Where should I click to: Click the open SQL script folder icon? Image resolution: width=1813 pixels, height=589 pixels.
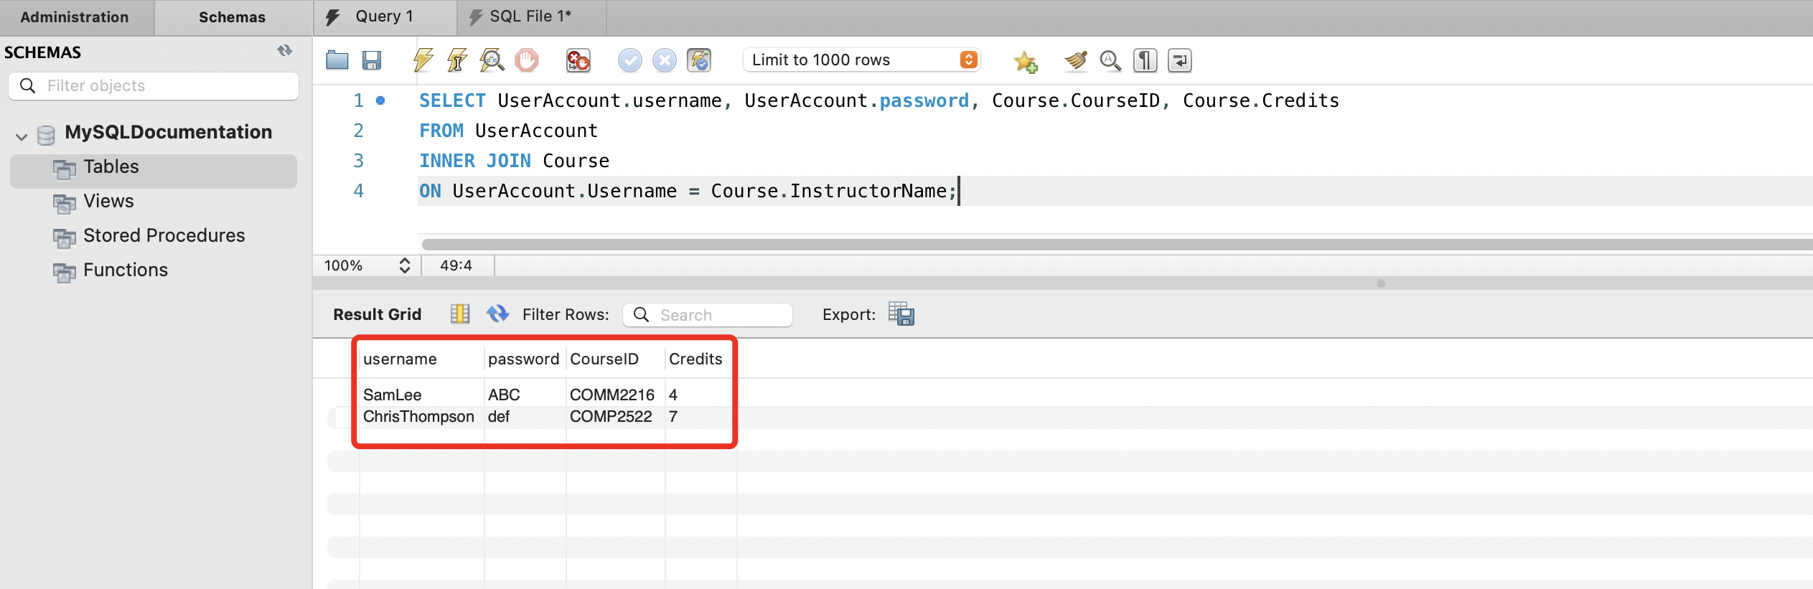337,60
